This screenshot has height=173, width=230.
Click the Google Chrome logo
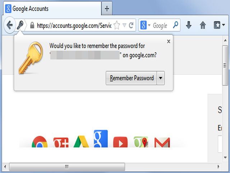tap(40, 142)
